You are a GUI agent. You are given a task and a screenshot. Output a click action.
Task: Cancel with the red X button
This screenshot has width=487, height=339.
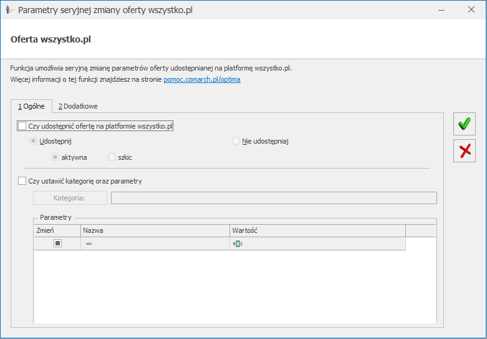(465, 151)
